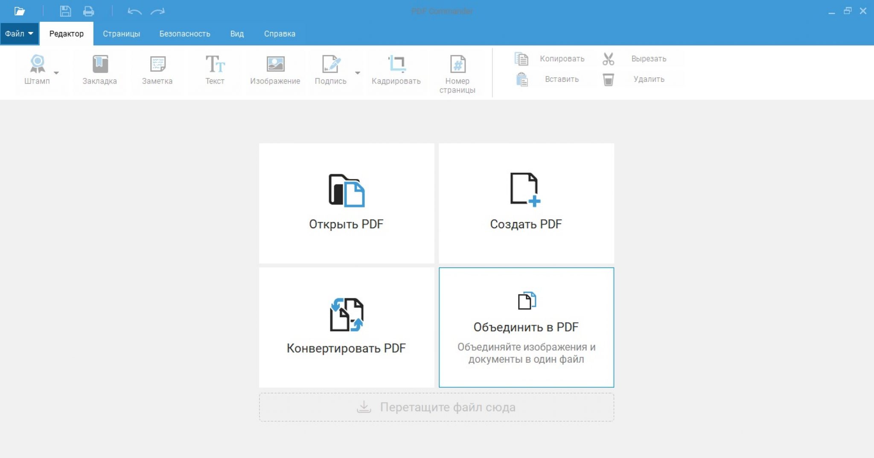Click the Объединить в PDF tile
This screenshot has width=874, height=458.
click(526, 327)
